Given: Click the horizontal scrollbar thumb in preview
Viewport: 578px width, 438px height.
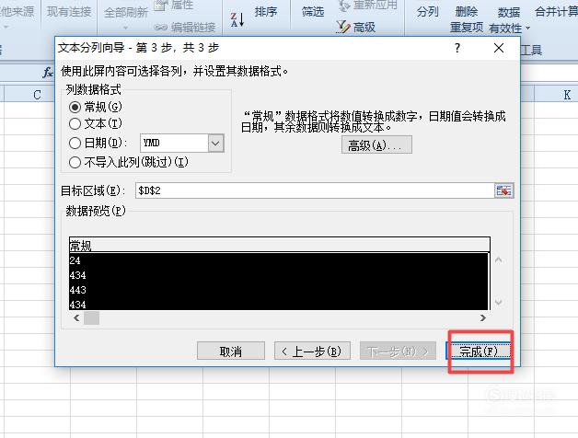Looking at the screenshot, I should 91,317.
